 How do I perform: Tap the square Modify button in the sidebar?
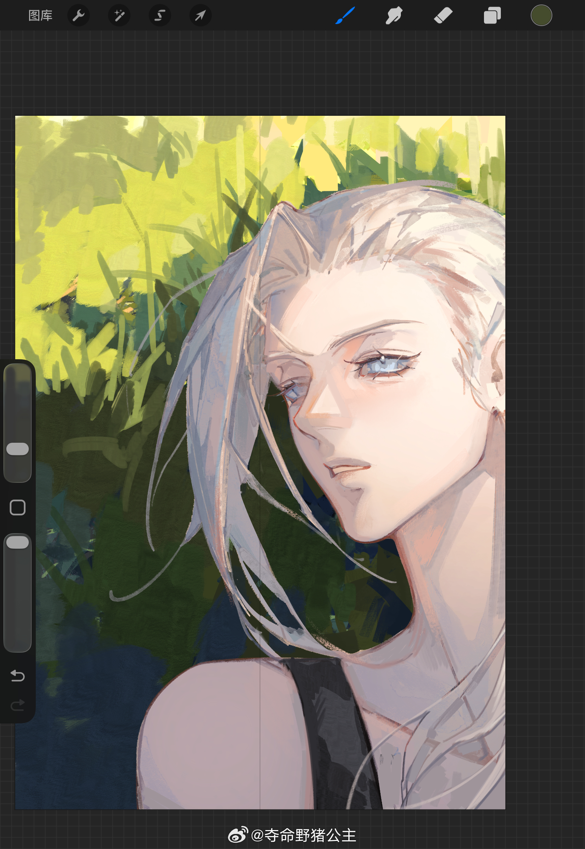(x=18, y=507)
